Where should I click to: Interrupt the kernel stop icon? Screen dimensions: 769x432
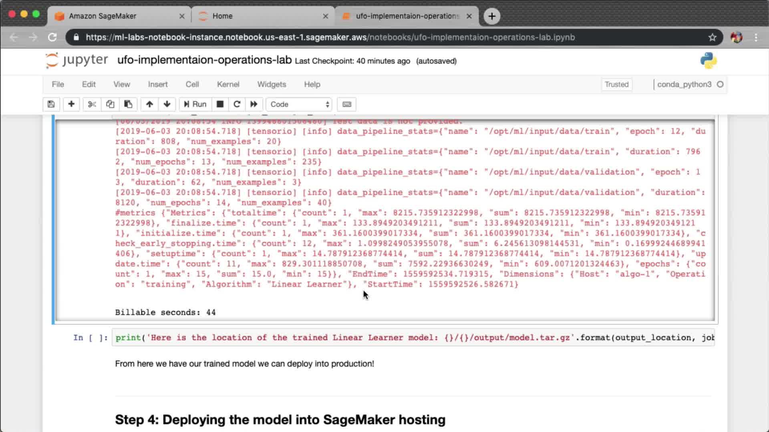click(x=220, y=104)
